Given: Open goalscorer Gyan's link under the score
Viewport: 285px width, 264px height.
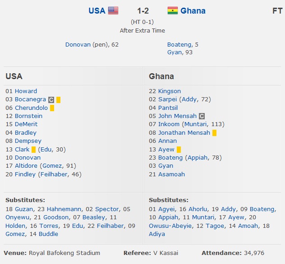Looking at the screenshot, I should [x=175, y=52].
